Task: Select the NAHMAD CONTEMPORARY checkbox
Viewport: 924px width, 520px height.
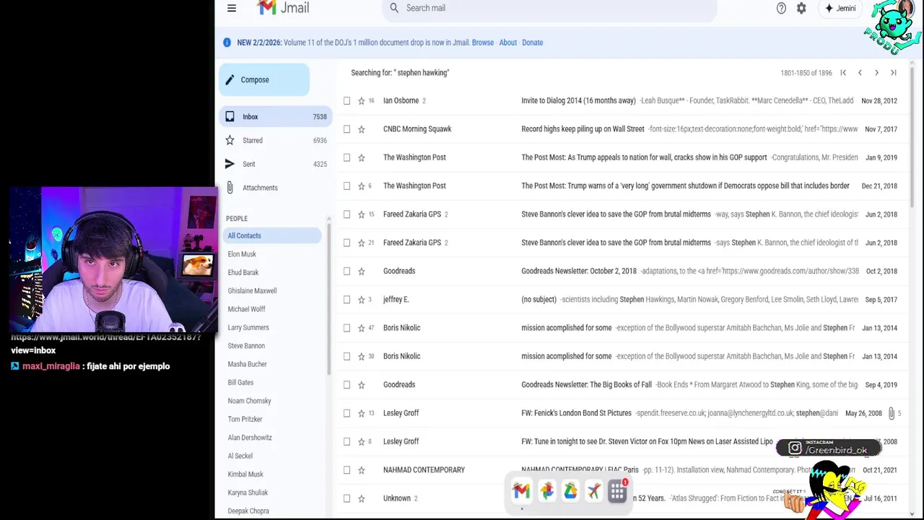Action: point(346,470)
